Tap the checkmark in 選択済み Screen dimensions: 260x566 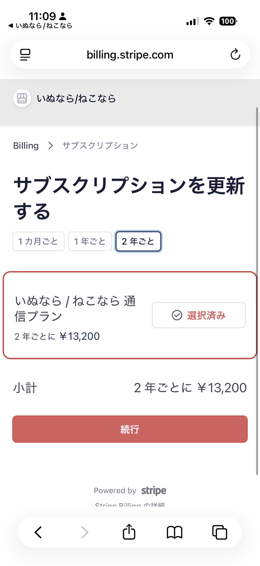click(176, 315)
